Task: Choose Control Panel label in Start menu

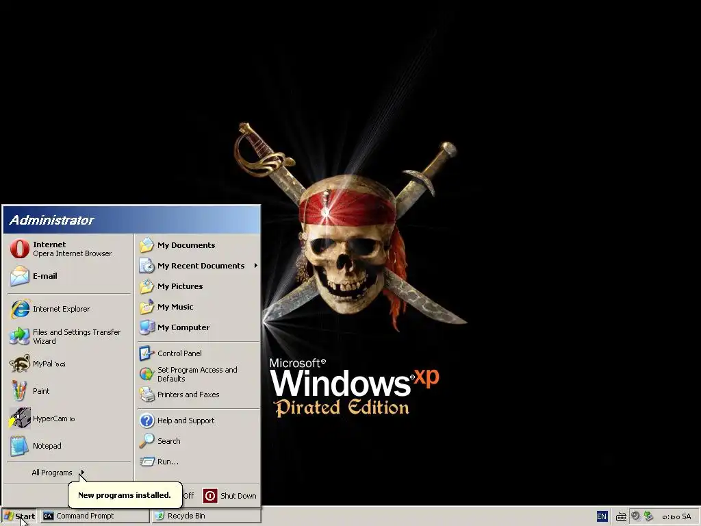Action: coord(179,353)
